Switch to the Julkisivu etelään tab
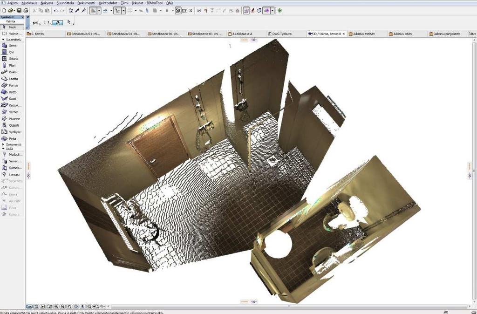The height and width of the screenshot is (314, 477). (x=367, y=34)
